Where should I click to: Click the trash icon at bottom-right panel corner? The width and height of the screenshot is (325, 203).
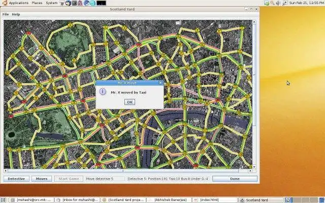322,200
